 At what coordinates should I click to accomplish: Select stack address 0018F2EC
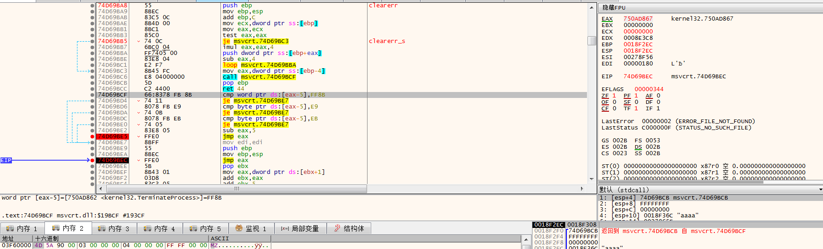tap(549, 225)
